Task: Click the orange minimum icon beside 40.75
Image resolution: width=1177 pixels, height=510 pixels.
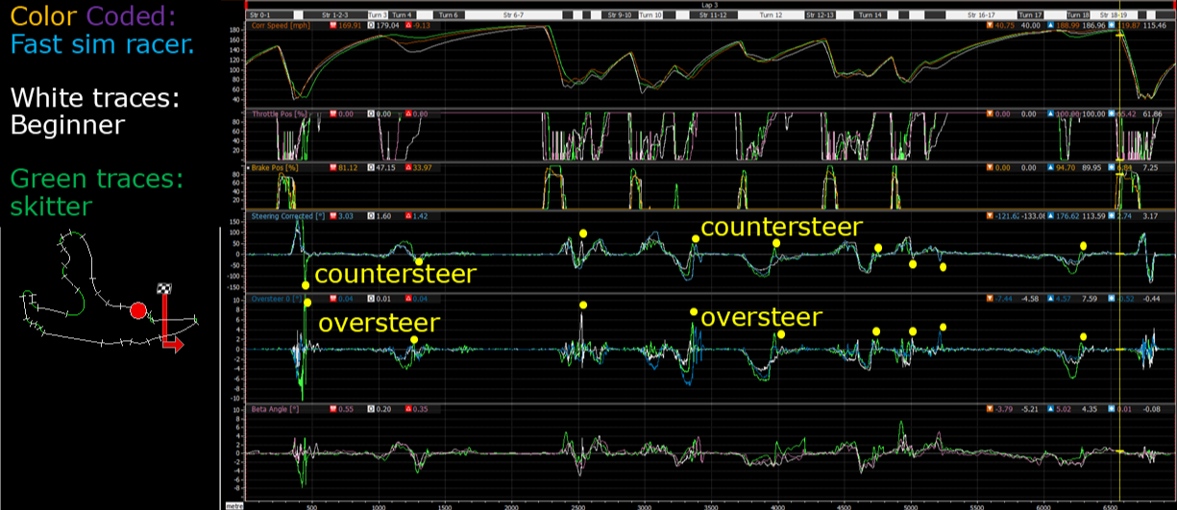Action: (991, 26)
